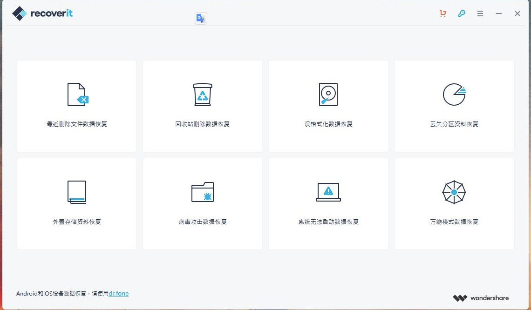Open the hamburger menu

(480, 13)
